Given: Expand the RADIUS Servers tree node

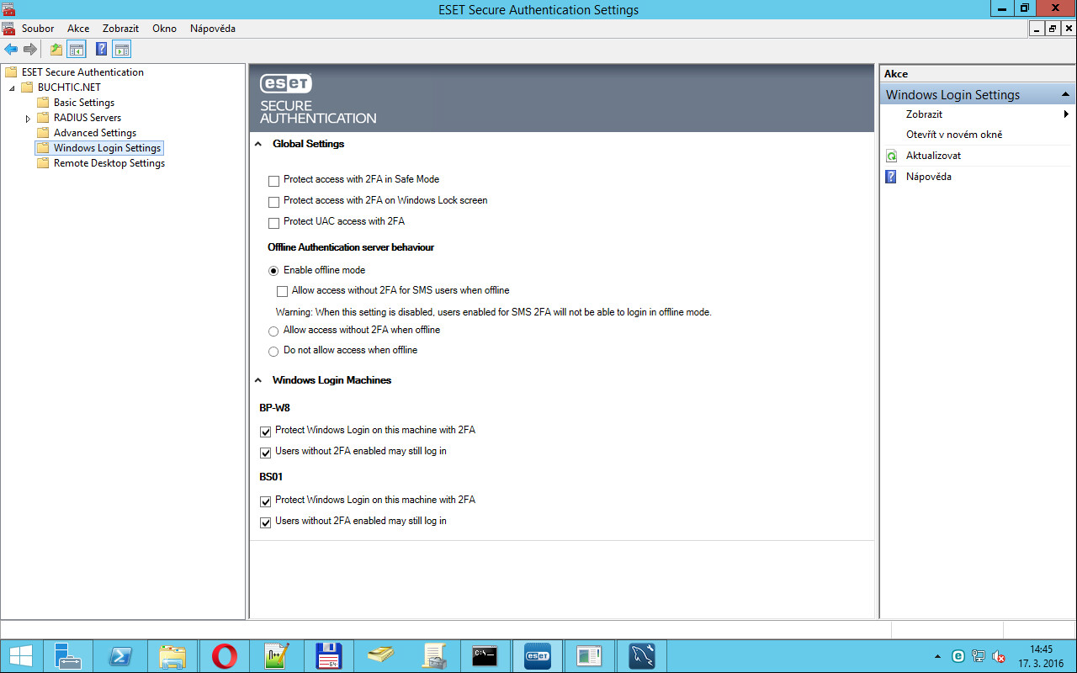Looking at the screenshot, I should tap(29, 118).
